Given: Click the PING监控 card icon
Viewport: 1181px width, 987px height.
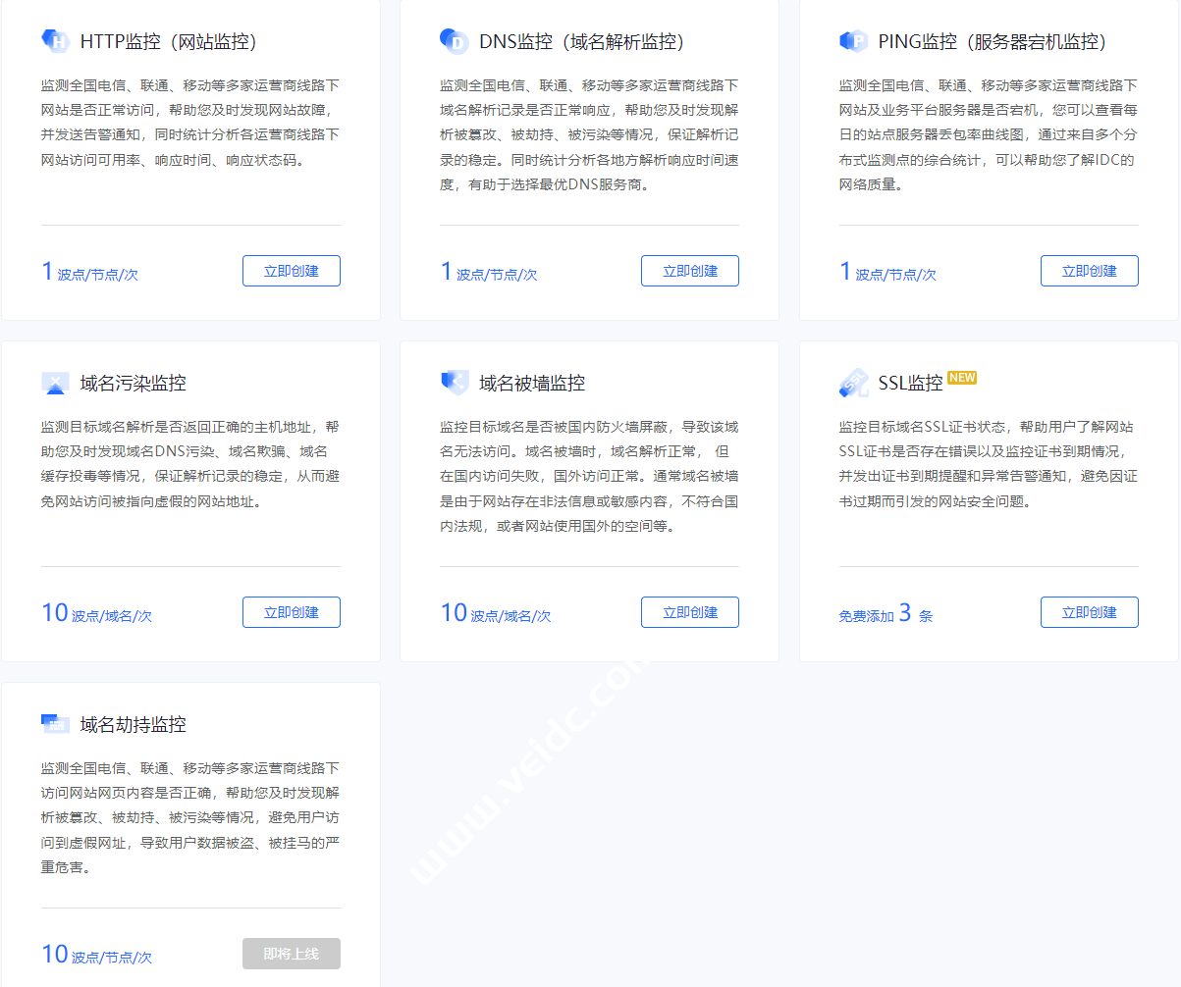Looking at the screenshot, I should 853,41.
